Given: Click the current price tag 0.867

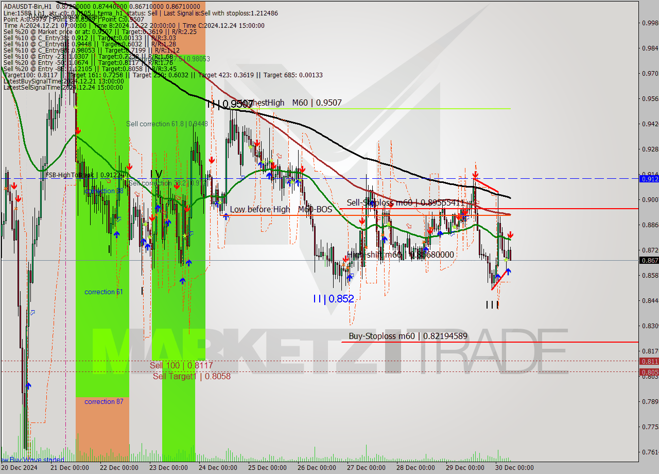Looking at the screenshot, I should (649, 260).
